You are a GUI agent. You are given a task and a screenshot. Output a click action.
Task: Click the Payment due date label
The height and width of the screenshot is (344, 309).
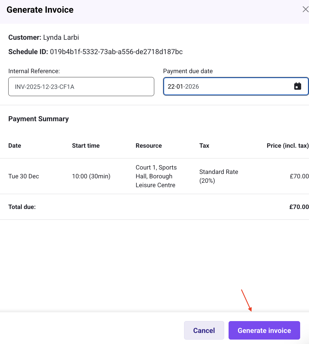click(188, 71)
